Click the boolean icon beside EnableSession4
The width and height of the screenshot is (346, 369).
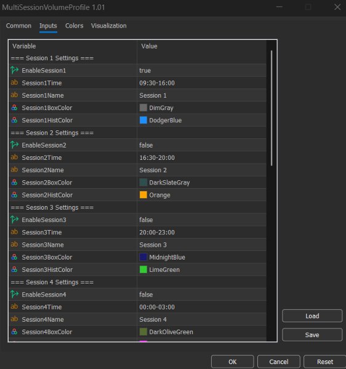click(x=14, y=295)
